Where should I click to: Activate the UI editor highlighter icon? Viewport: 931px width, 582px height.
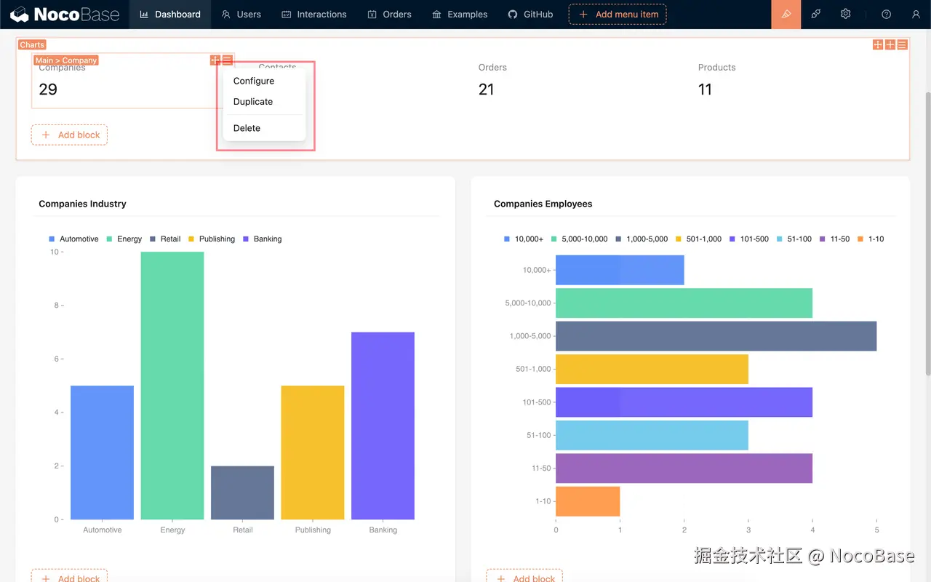(x=786, y=15)
